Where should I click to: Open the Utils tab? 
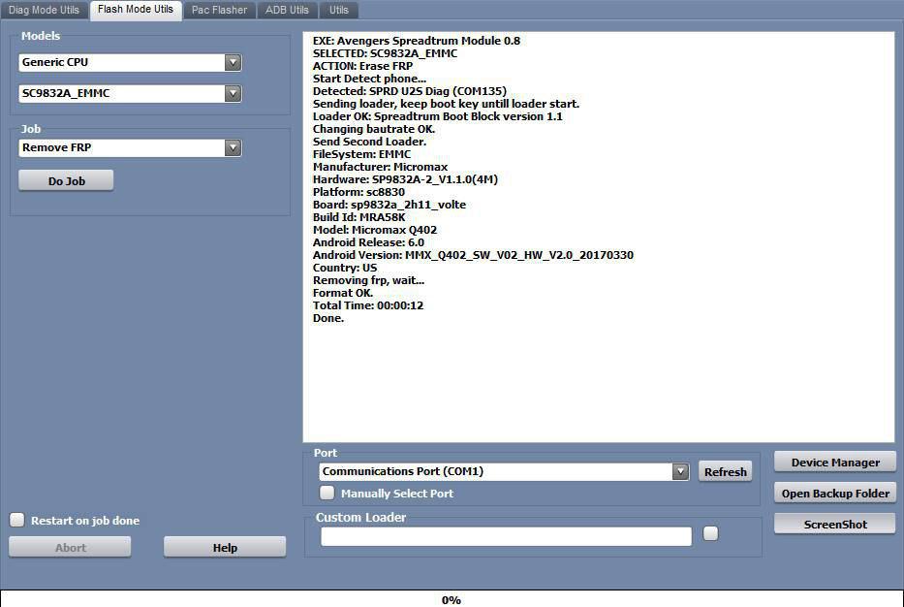[338, 10]
